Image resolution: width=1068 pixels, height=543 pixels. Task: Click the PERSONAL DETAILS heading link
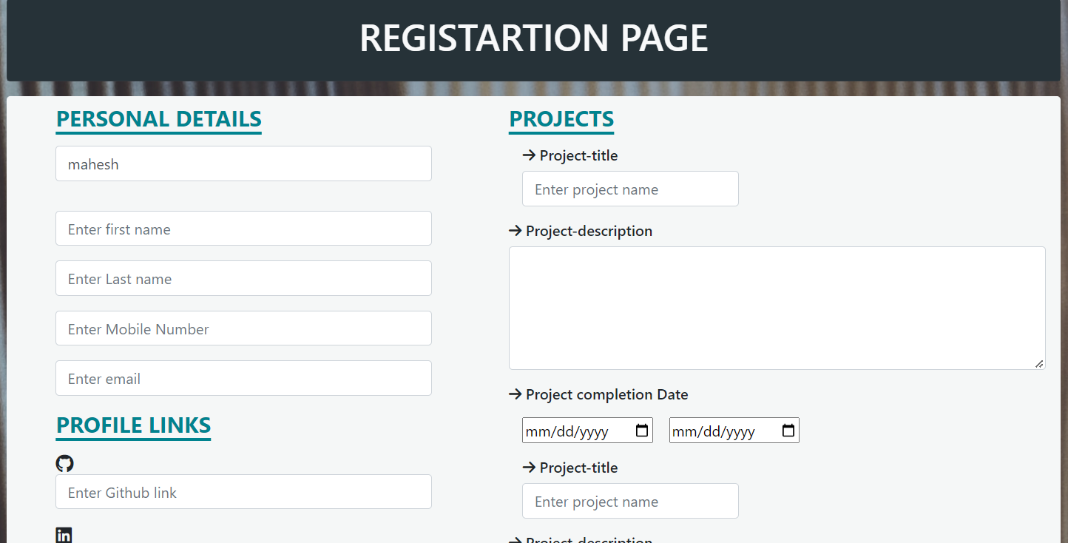pos(158,118)
